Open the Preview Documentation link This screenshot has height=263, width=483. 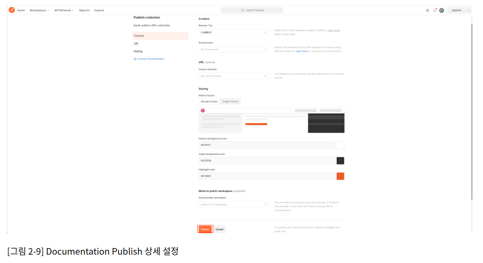click(151, 59)
